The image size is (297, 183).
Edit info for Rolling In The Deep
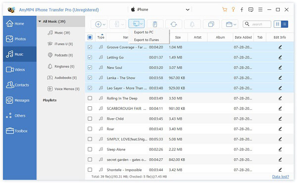tap(280, 98)
